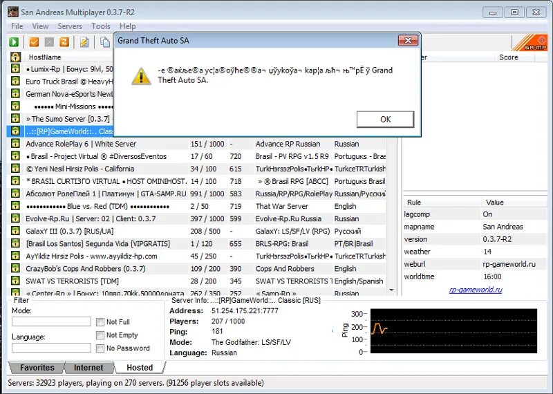Screen dimensions: 553x394
Task: Click the green Connect play icon
Action: (x=14, y=42)
